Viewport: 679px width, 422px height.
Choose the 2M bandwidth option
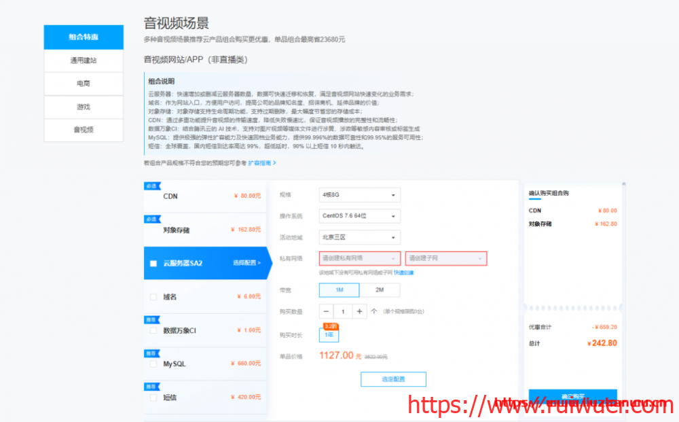point(380,289)
